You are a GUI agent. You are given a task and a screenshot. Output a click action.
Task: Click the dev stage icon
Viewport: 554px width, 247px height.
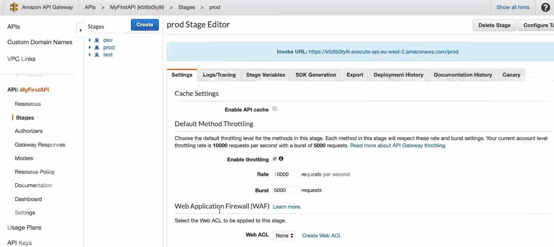97,40
